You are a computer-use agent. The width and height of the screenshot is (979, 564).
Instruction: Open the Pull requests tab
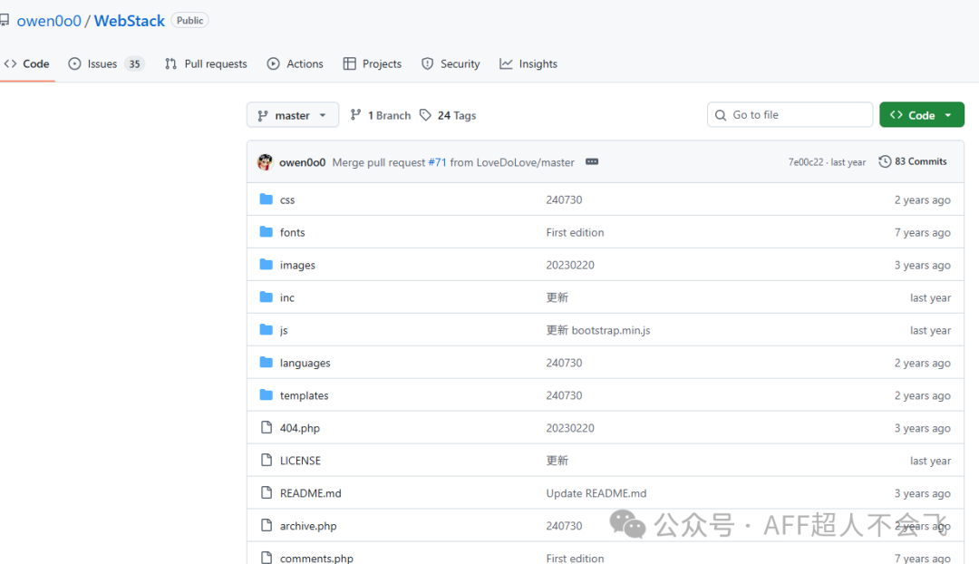206,63
